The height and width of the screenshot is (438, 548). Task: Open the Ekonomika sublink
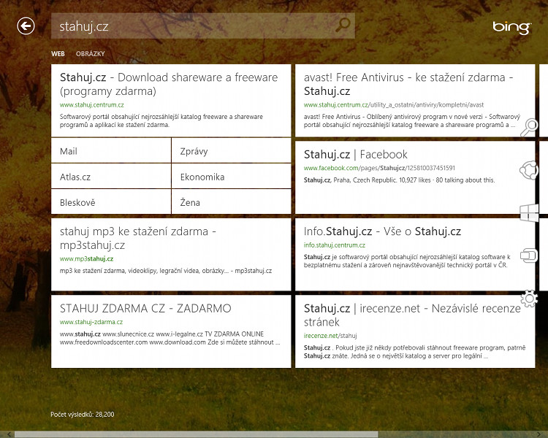[x=232, y=177]
